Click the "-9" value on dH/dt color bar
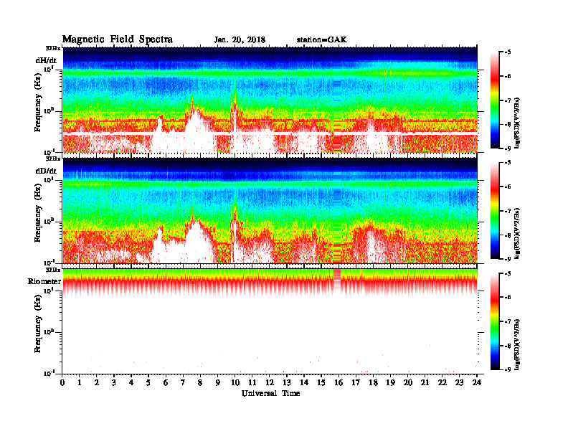This screenshot has width=568, height=439. pos(507,148)
